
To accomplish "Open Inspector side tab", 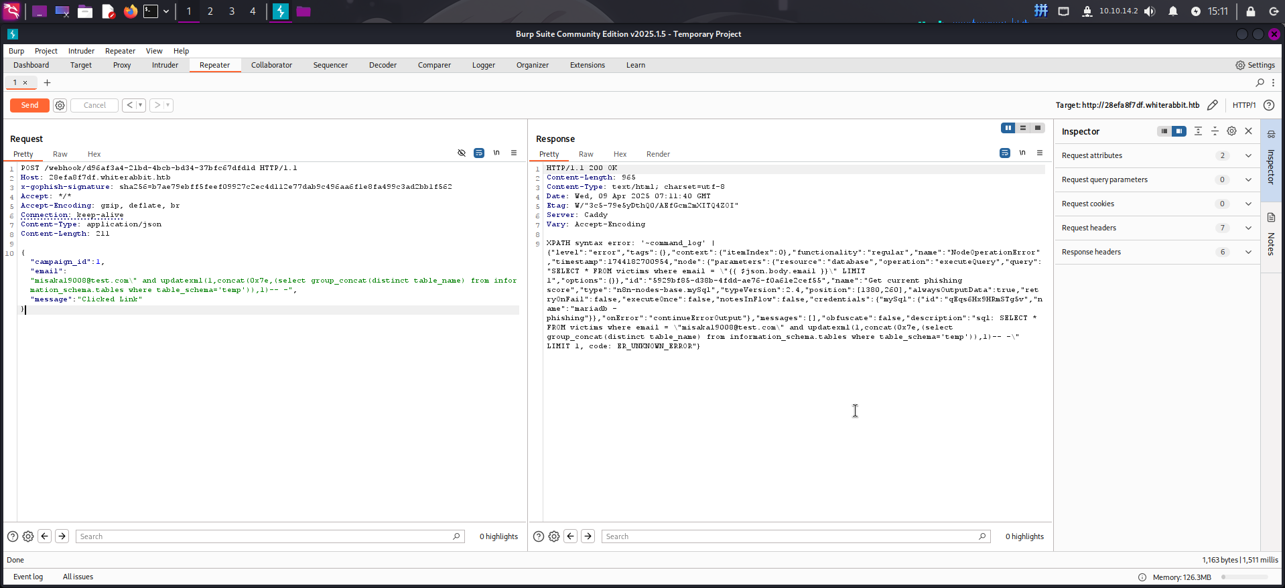I will pyautogui.click(x=1271, y=159).
